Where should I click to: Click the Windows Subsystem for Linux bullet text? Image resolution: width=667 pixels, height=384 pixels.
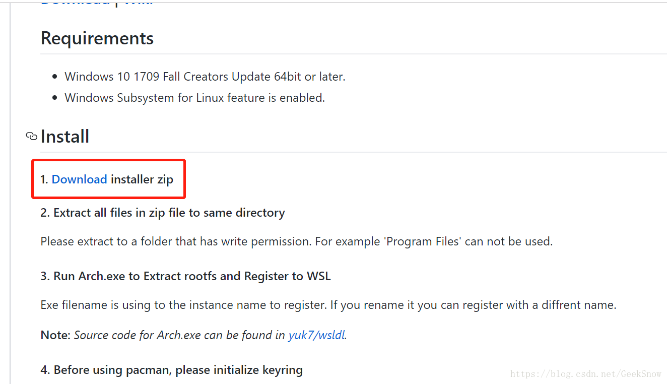[x=194, y=98]
